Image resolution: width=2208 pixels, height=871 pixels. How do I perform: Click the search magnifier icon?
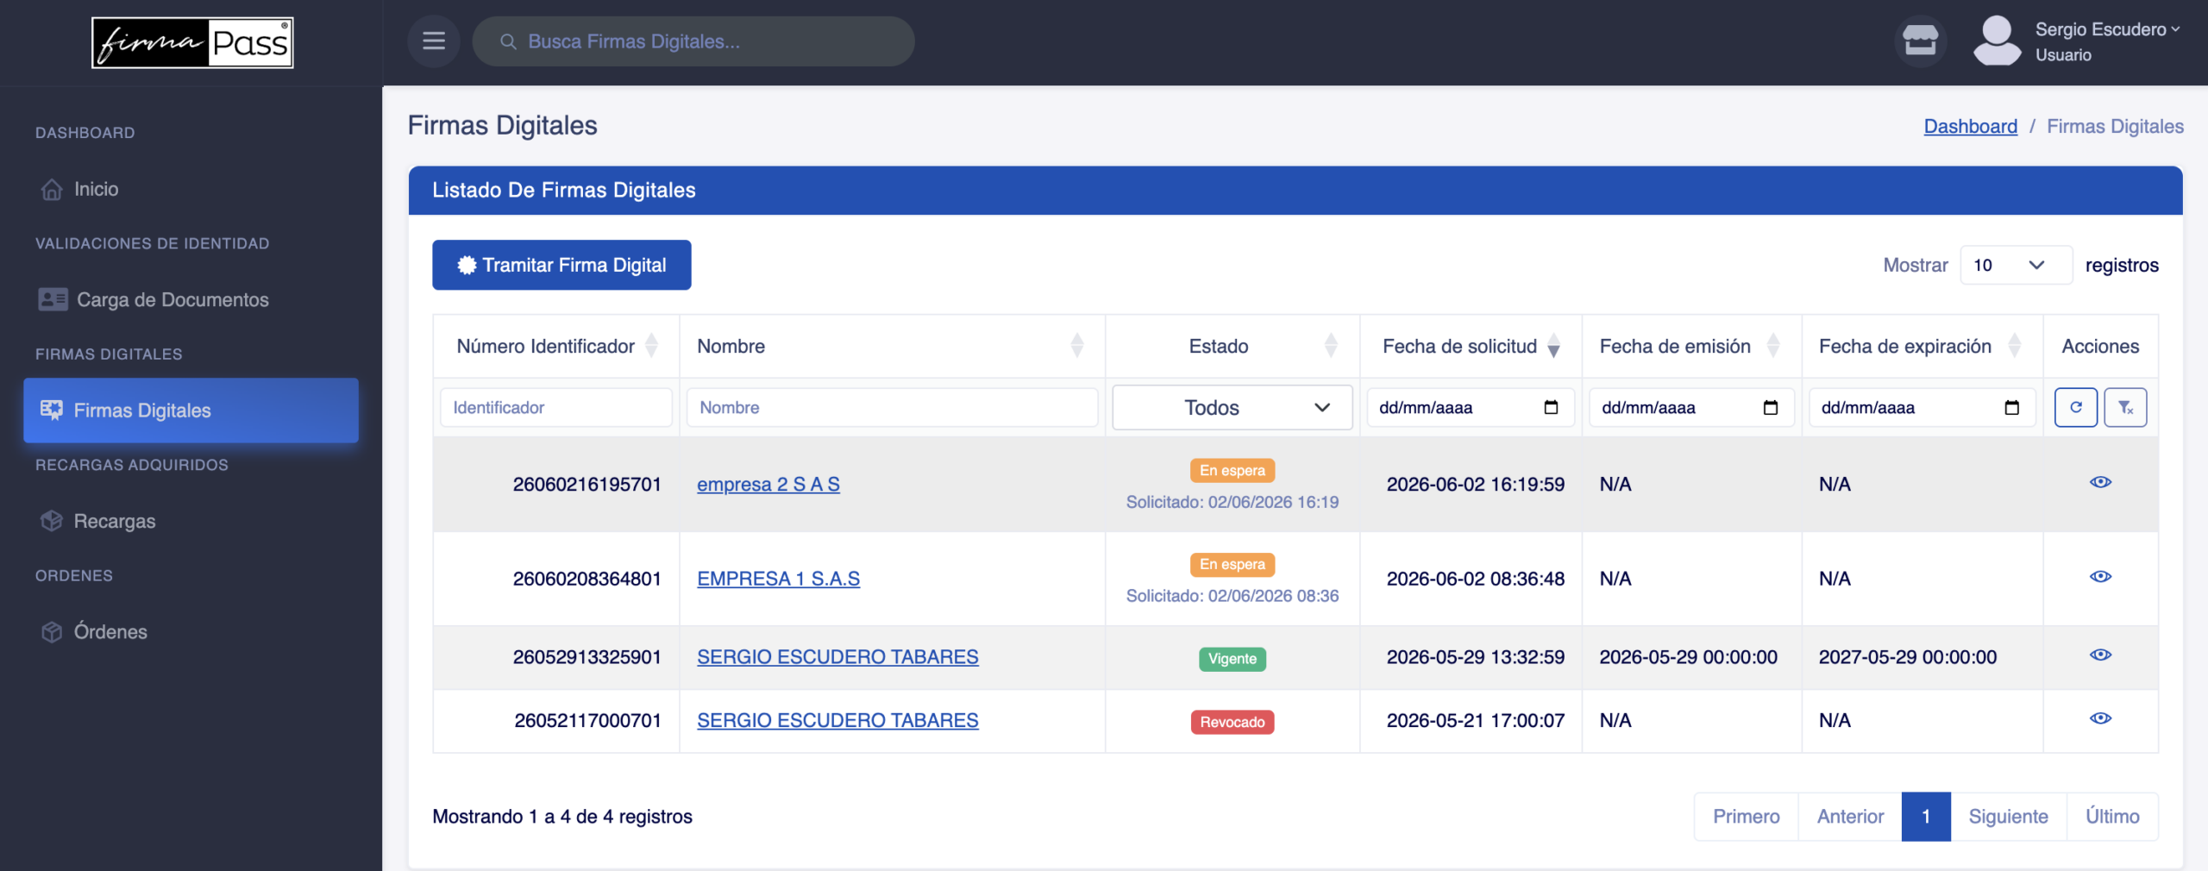pos(508,41)
